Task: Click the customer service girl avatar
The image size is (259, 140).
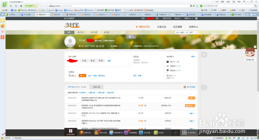Action: click(250, 52)
